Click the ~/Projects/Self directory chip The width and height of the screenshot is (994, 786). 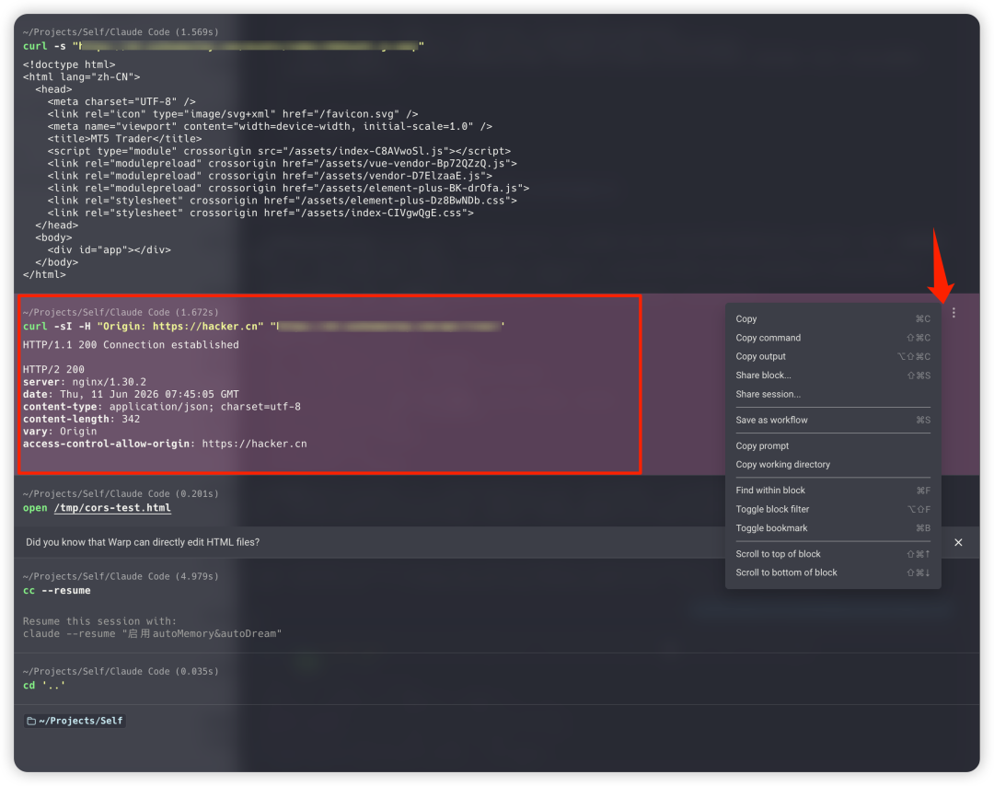pyautogui.click(x=75, y=721)
